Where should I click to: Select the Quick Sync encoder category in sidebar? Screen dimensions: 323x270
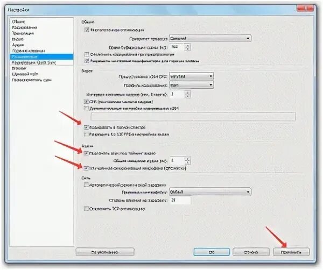[34, 62]
